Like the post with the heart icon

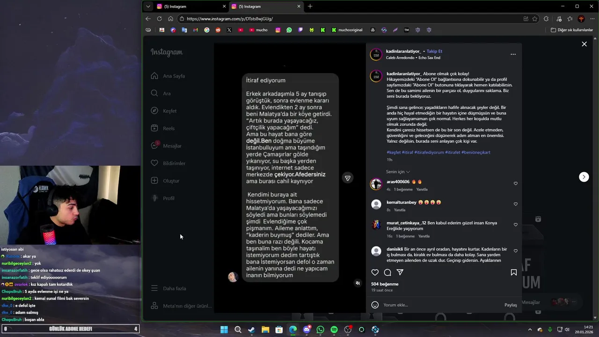coord(375,272)
